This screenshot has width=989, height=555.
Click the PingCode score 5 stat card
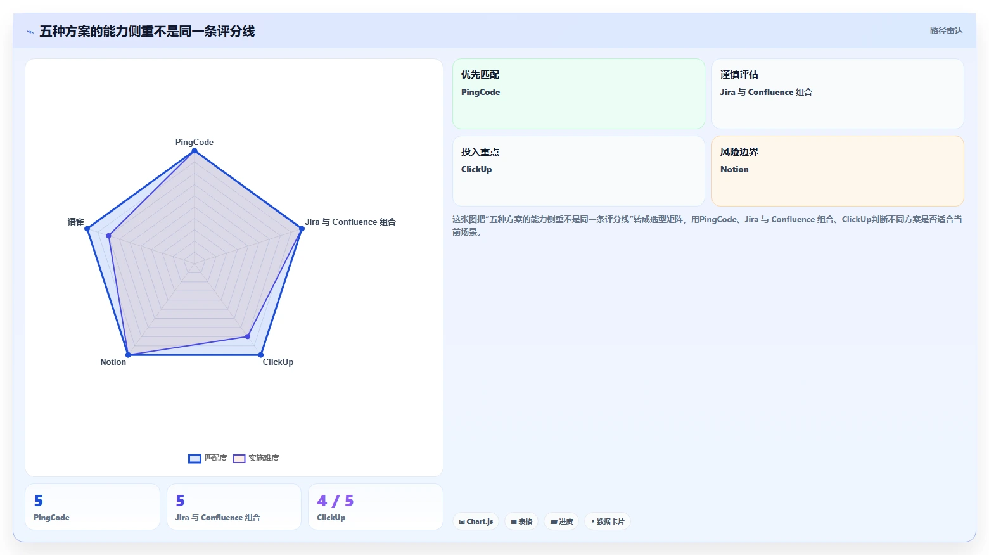click(93, 507)
